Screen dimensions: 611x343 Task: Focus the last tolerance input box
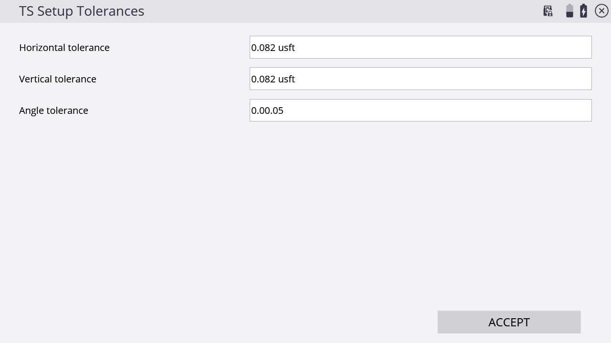(x=421, y=110)
